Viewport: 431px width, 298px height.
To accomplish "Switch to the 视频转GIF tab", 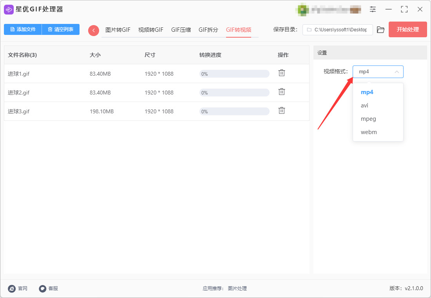I will tap(150, 30).
